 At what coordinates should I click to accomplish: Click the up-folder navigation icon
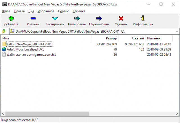pos(4,31)
